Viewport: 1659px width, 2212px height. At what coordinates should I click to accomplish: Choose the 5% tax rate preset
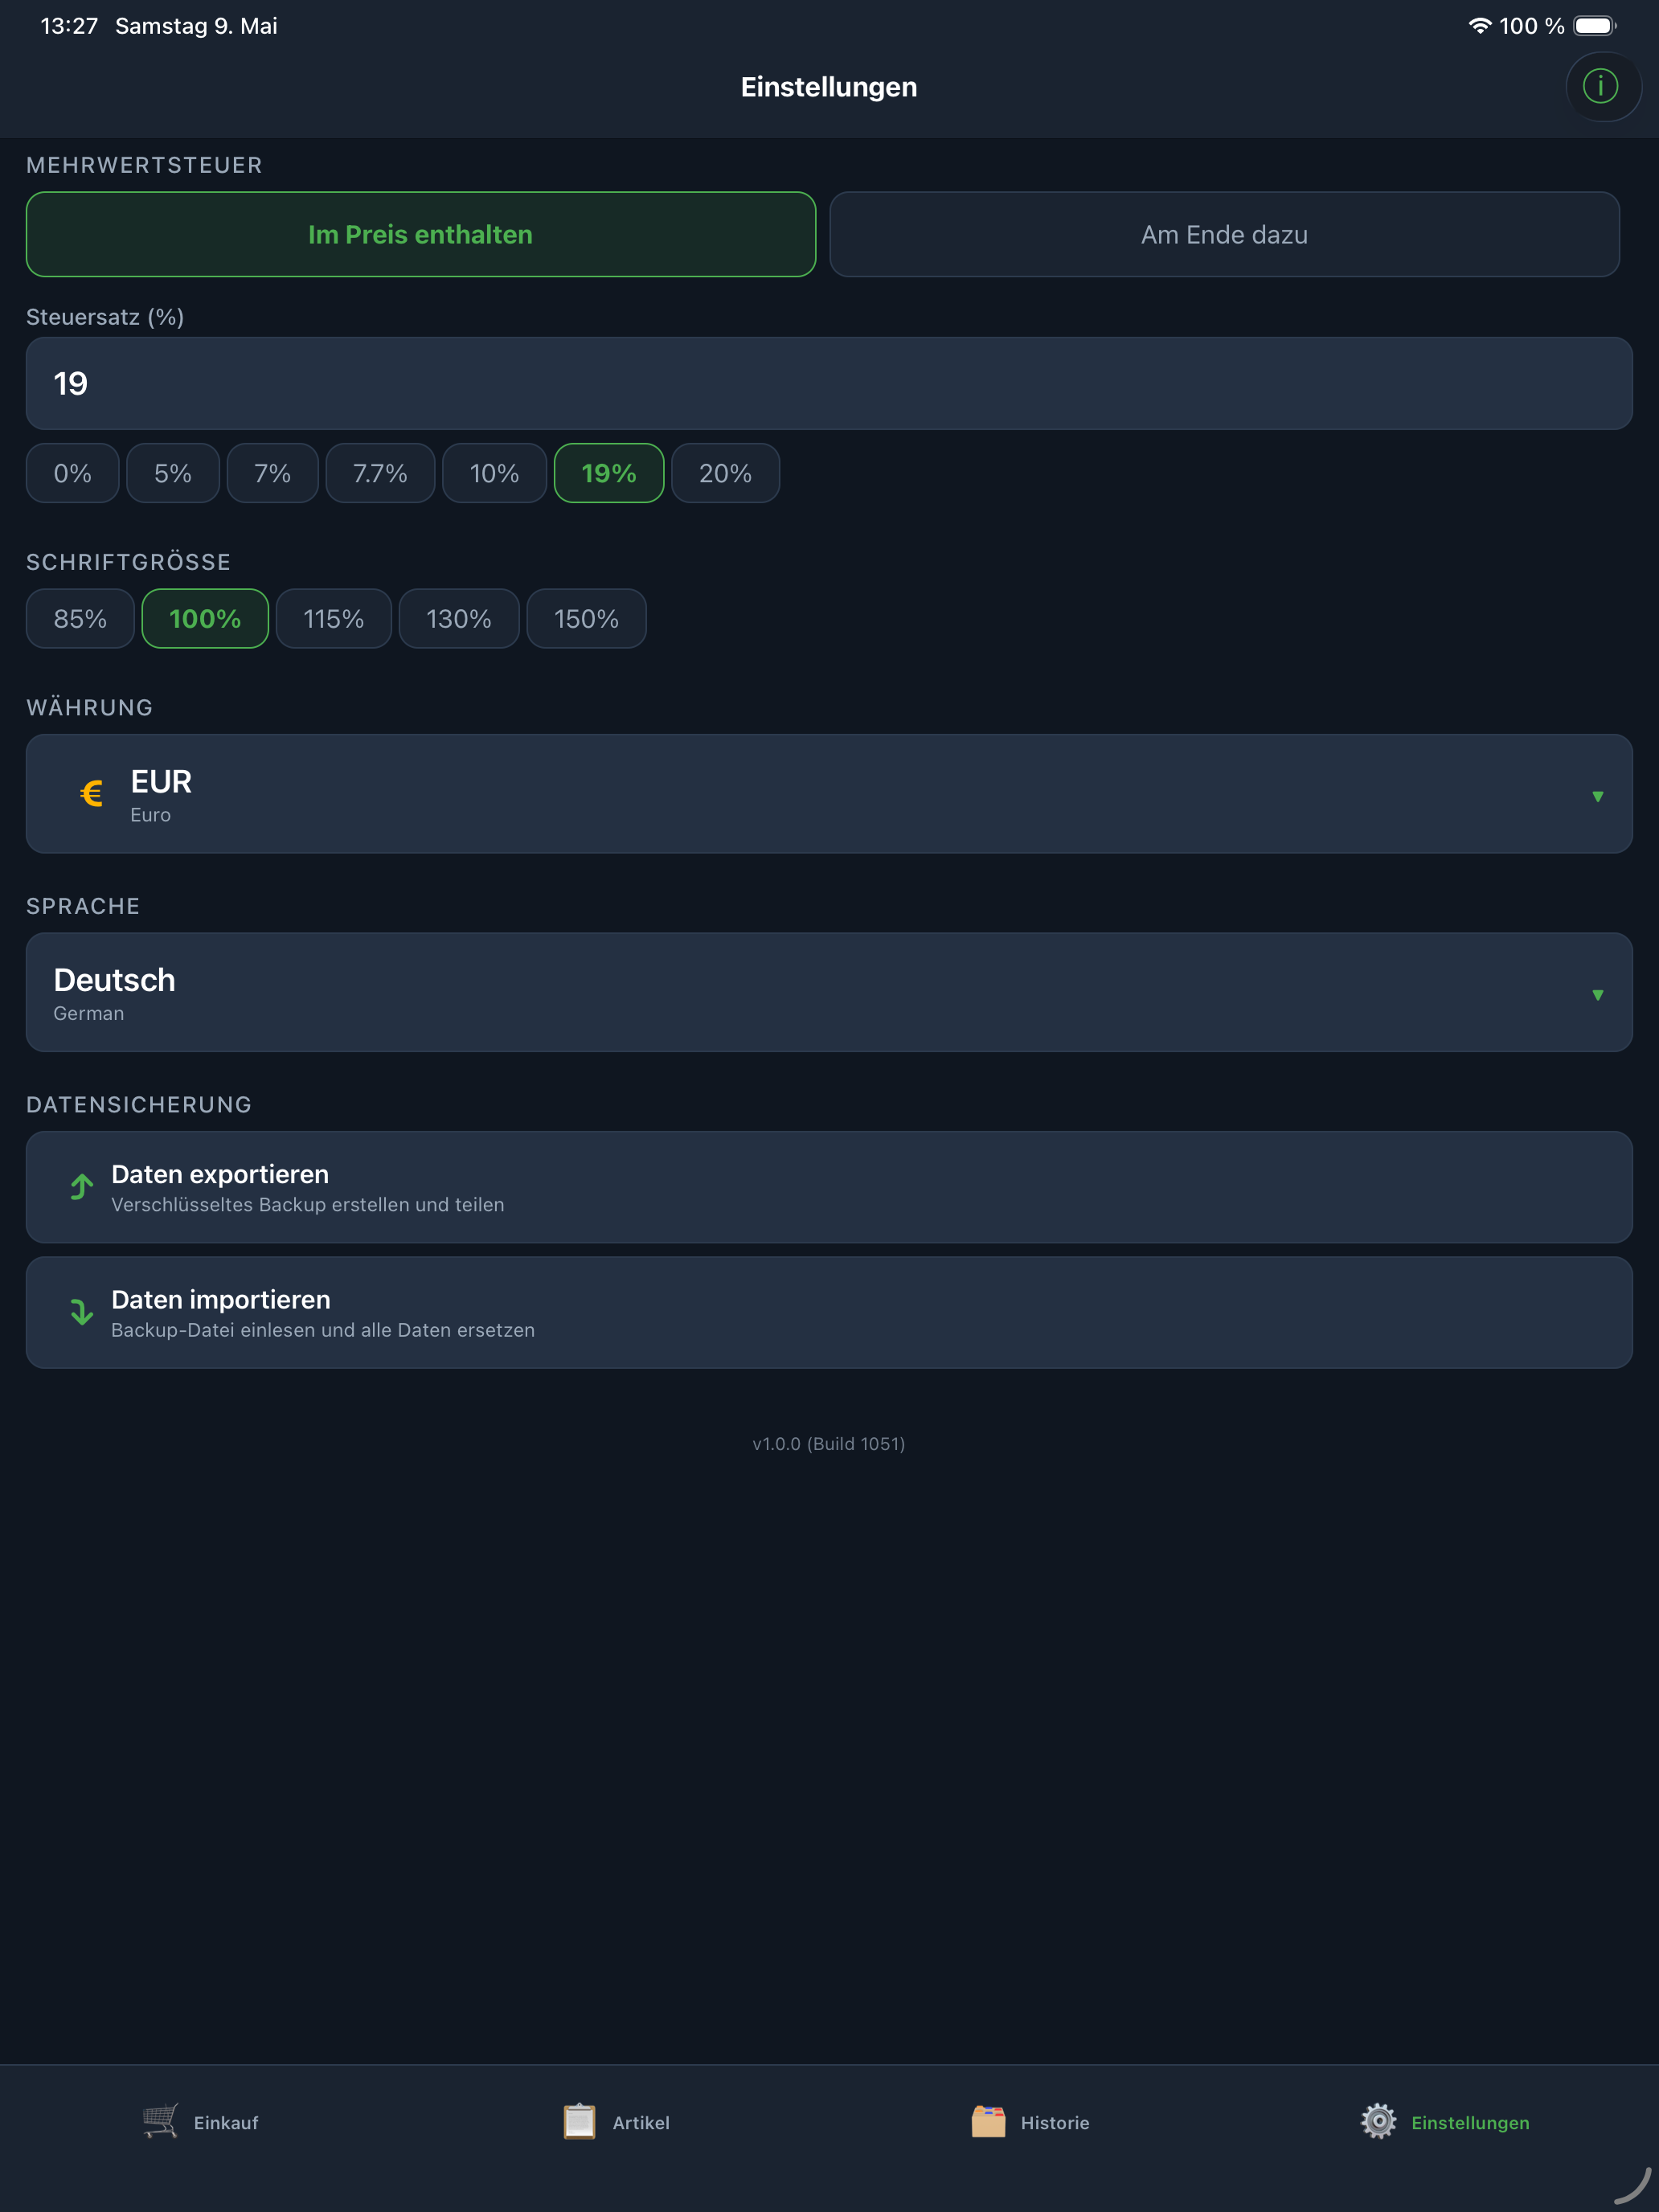click(x=173, y=473)
